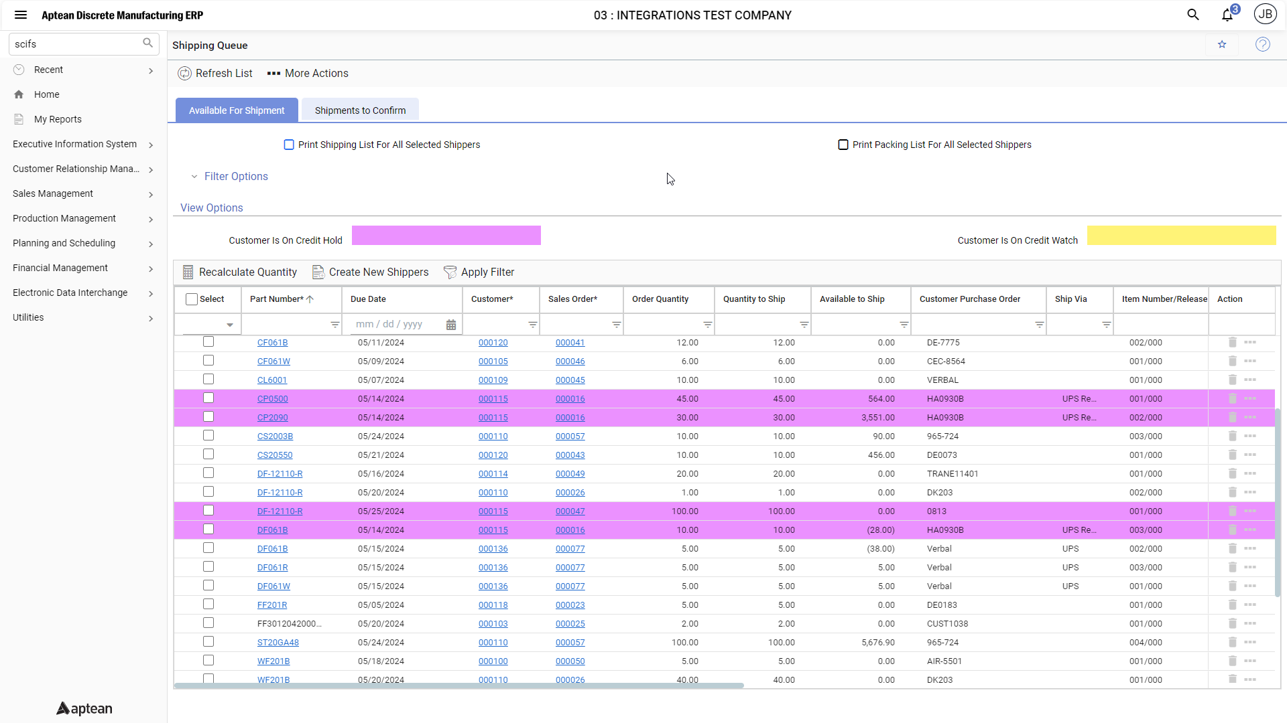
Task: Open notifications from the bell icon
Action: [1228, 14]
